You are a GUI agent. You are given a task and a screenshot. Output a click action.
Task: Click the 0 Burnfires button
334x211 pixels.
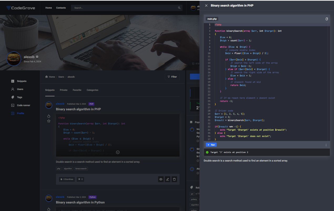[x=67, y=179]
